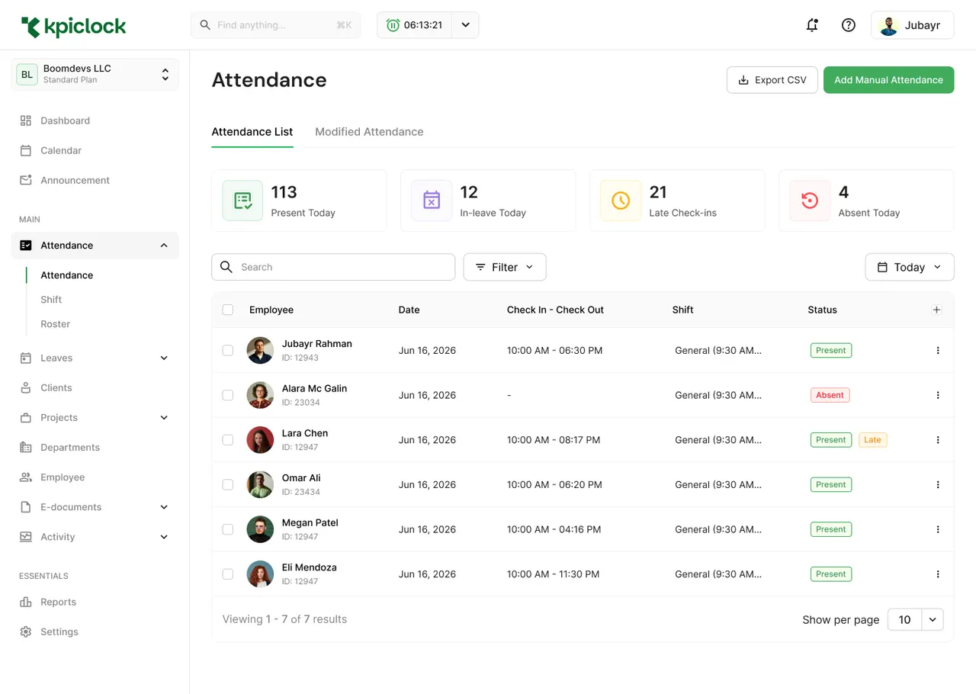This screenshot has height=694, width=976.
Task: Click the Calendar icon in sidebar
Action: click(26, 150)
